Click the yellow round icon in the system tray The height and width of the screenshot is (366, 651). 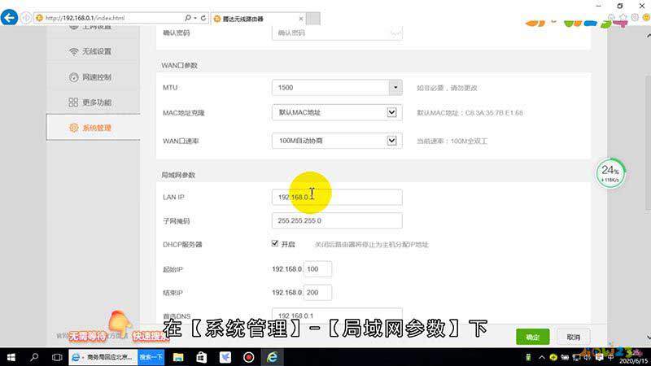click(x=553, y=357)
